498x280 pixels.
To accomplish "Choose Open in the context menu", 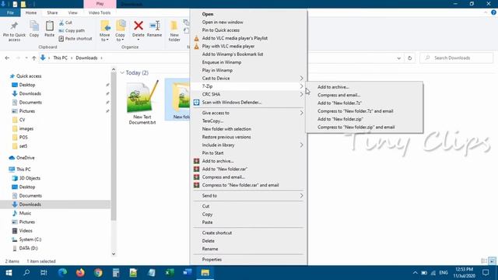I will pyautogui.click(x=208, y=14).
